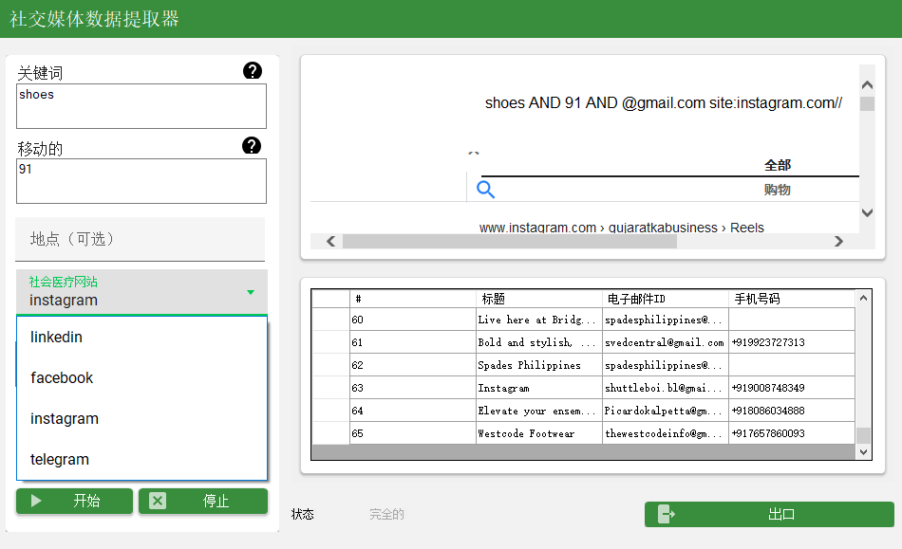Open the help icon beside 关键词
The width and height of the screenshot is (902, 549).
pyautogui.click(x=252, y=70)
